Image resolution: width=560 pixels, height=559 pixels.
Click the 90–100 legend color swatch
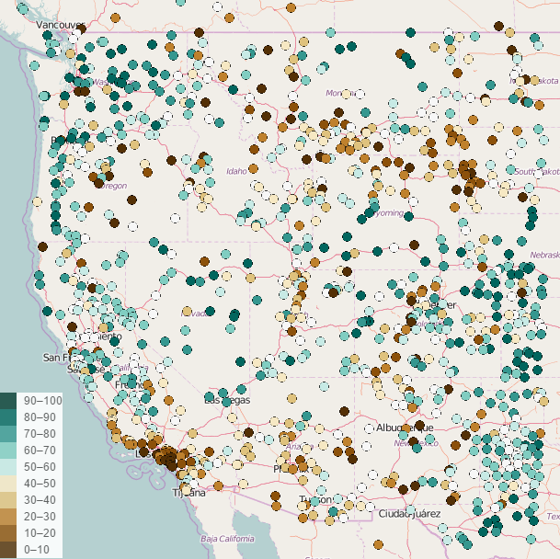click(x=8, y=401)
